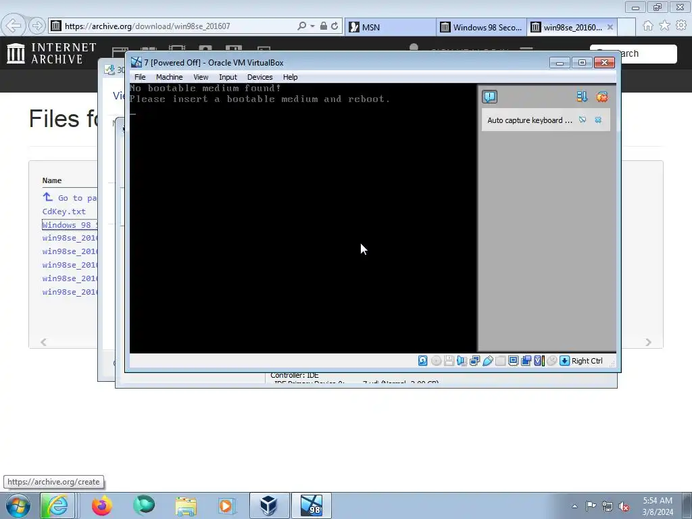Open Windows Media Player from taskbar

coord(227,505)
